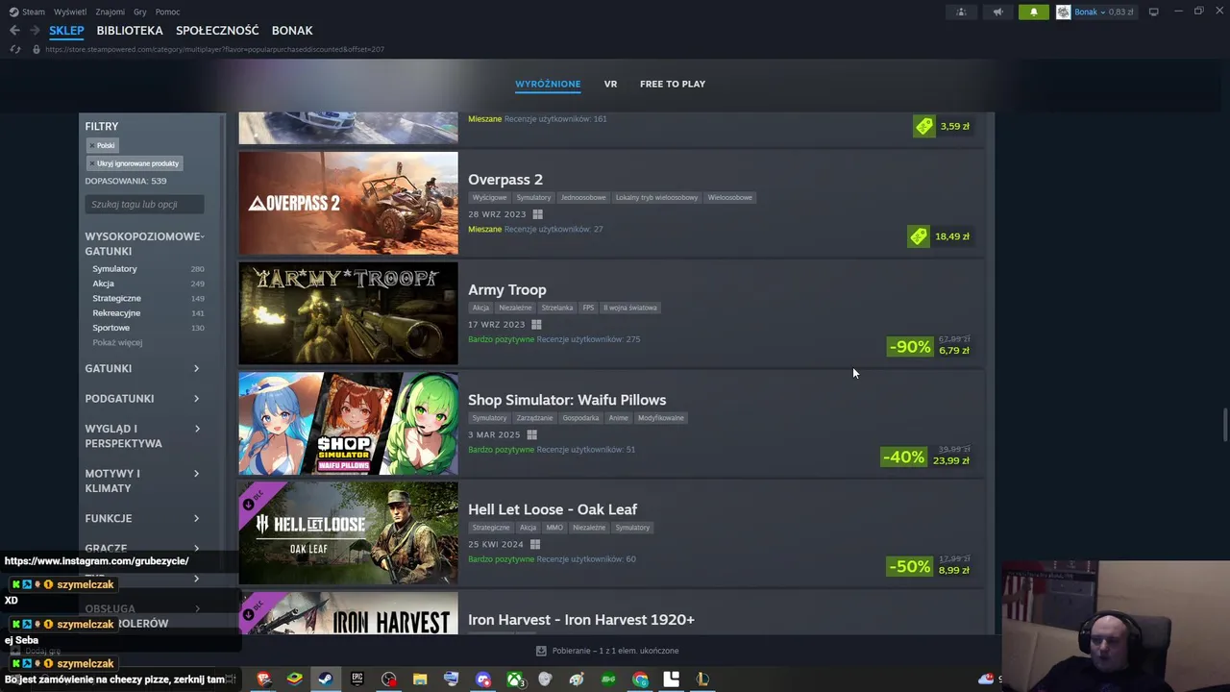Image resolution: width=1230 pixels, height=692 pixels.
Task: Switch to the Biblioteka tab
Action: [130, 31]
